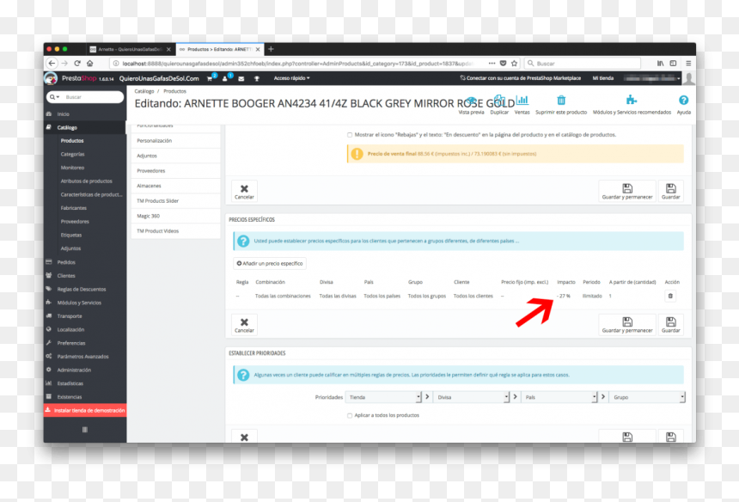The image size is (739, 502).
Task: Click the customers notification icon in header
Action: (x=225, y=78)
